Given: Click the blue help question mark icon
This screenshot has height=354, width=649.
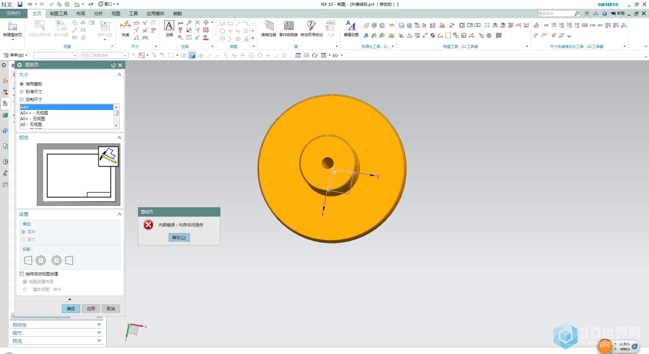Looking at the screenshot, I should 604,13.
